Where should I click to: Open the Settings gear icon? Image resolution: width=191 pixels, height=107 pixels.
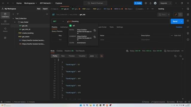point(146,3)
